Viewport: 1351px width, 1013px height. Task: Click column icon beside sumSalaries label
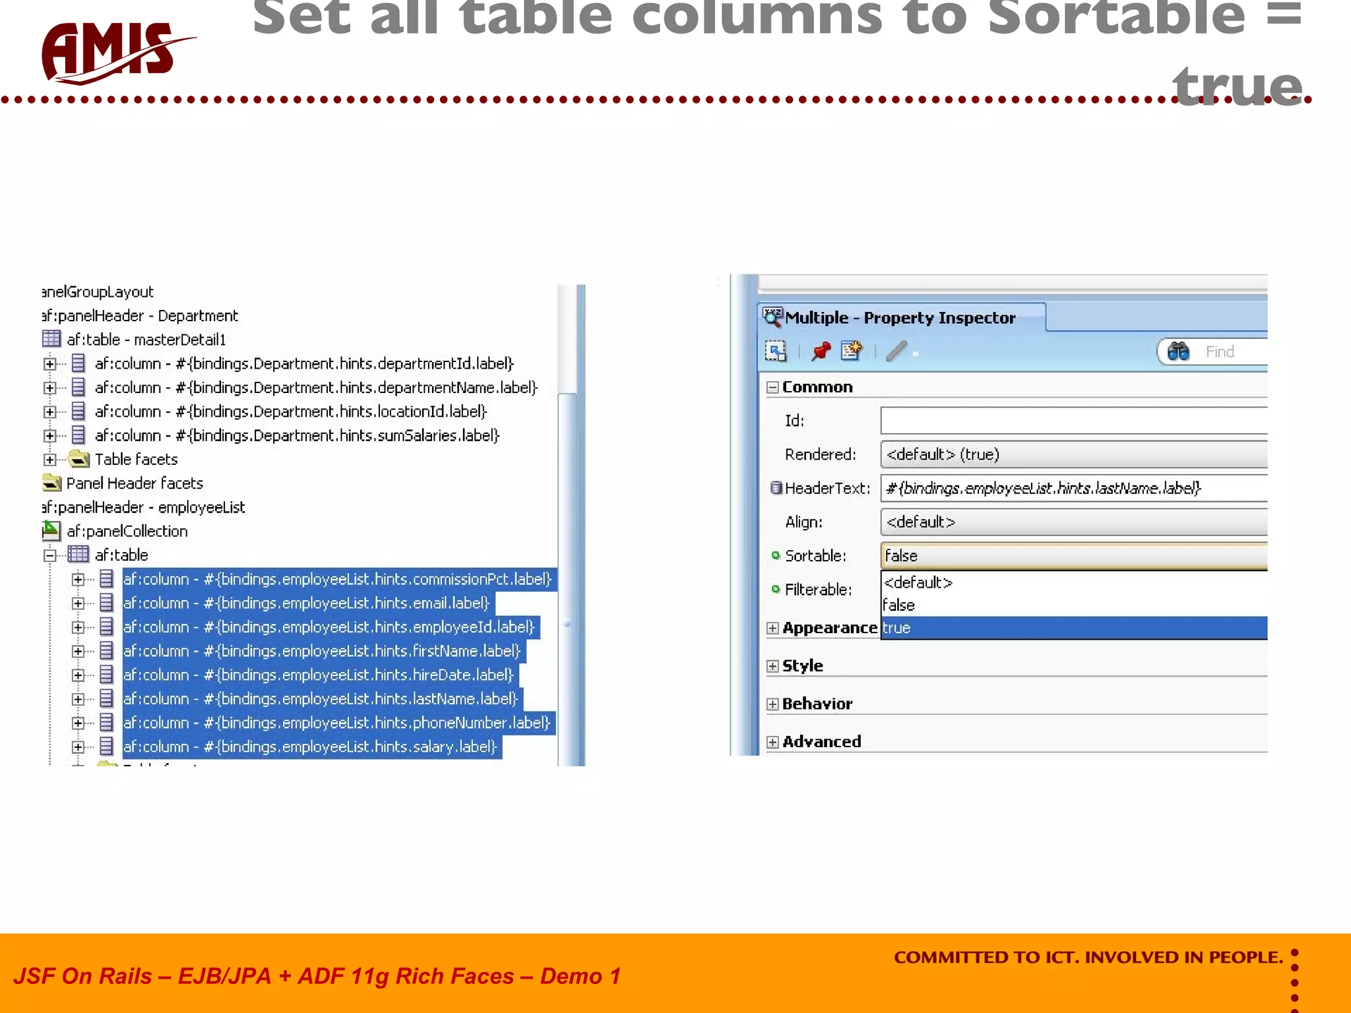coord(79,435)
